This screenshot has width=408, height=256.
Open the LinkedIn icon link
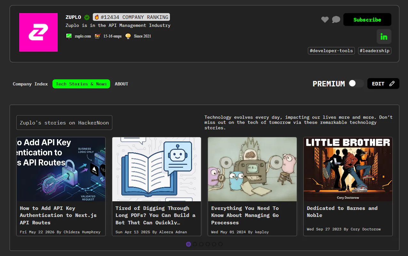(x=384, y=36)
